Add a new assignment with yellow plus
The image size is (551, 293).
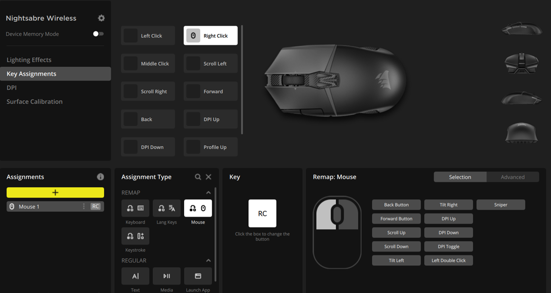tap(55, 192)
